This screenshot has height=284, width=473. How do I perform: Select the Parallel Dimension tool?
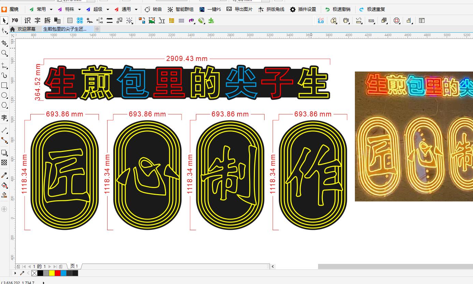tap(4, 130)
